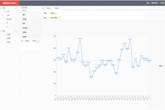This screenshot has height=110, width=165.
Task: Toggle the 本期值 legend series marker
Action: point(164,66)
